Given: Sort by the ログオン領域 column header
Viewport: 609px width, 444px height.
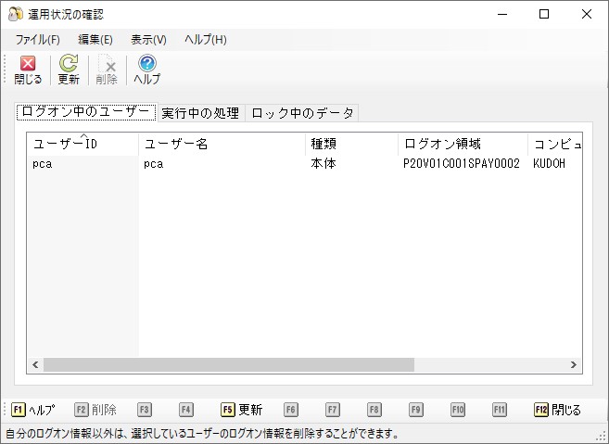Looking at the screenshot, I should (x=463, y=144).
